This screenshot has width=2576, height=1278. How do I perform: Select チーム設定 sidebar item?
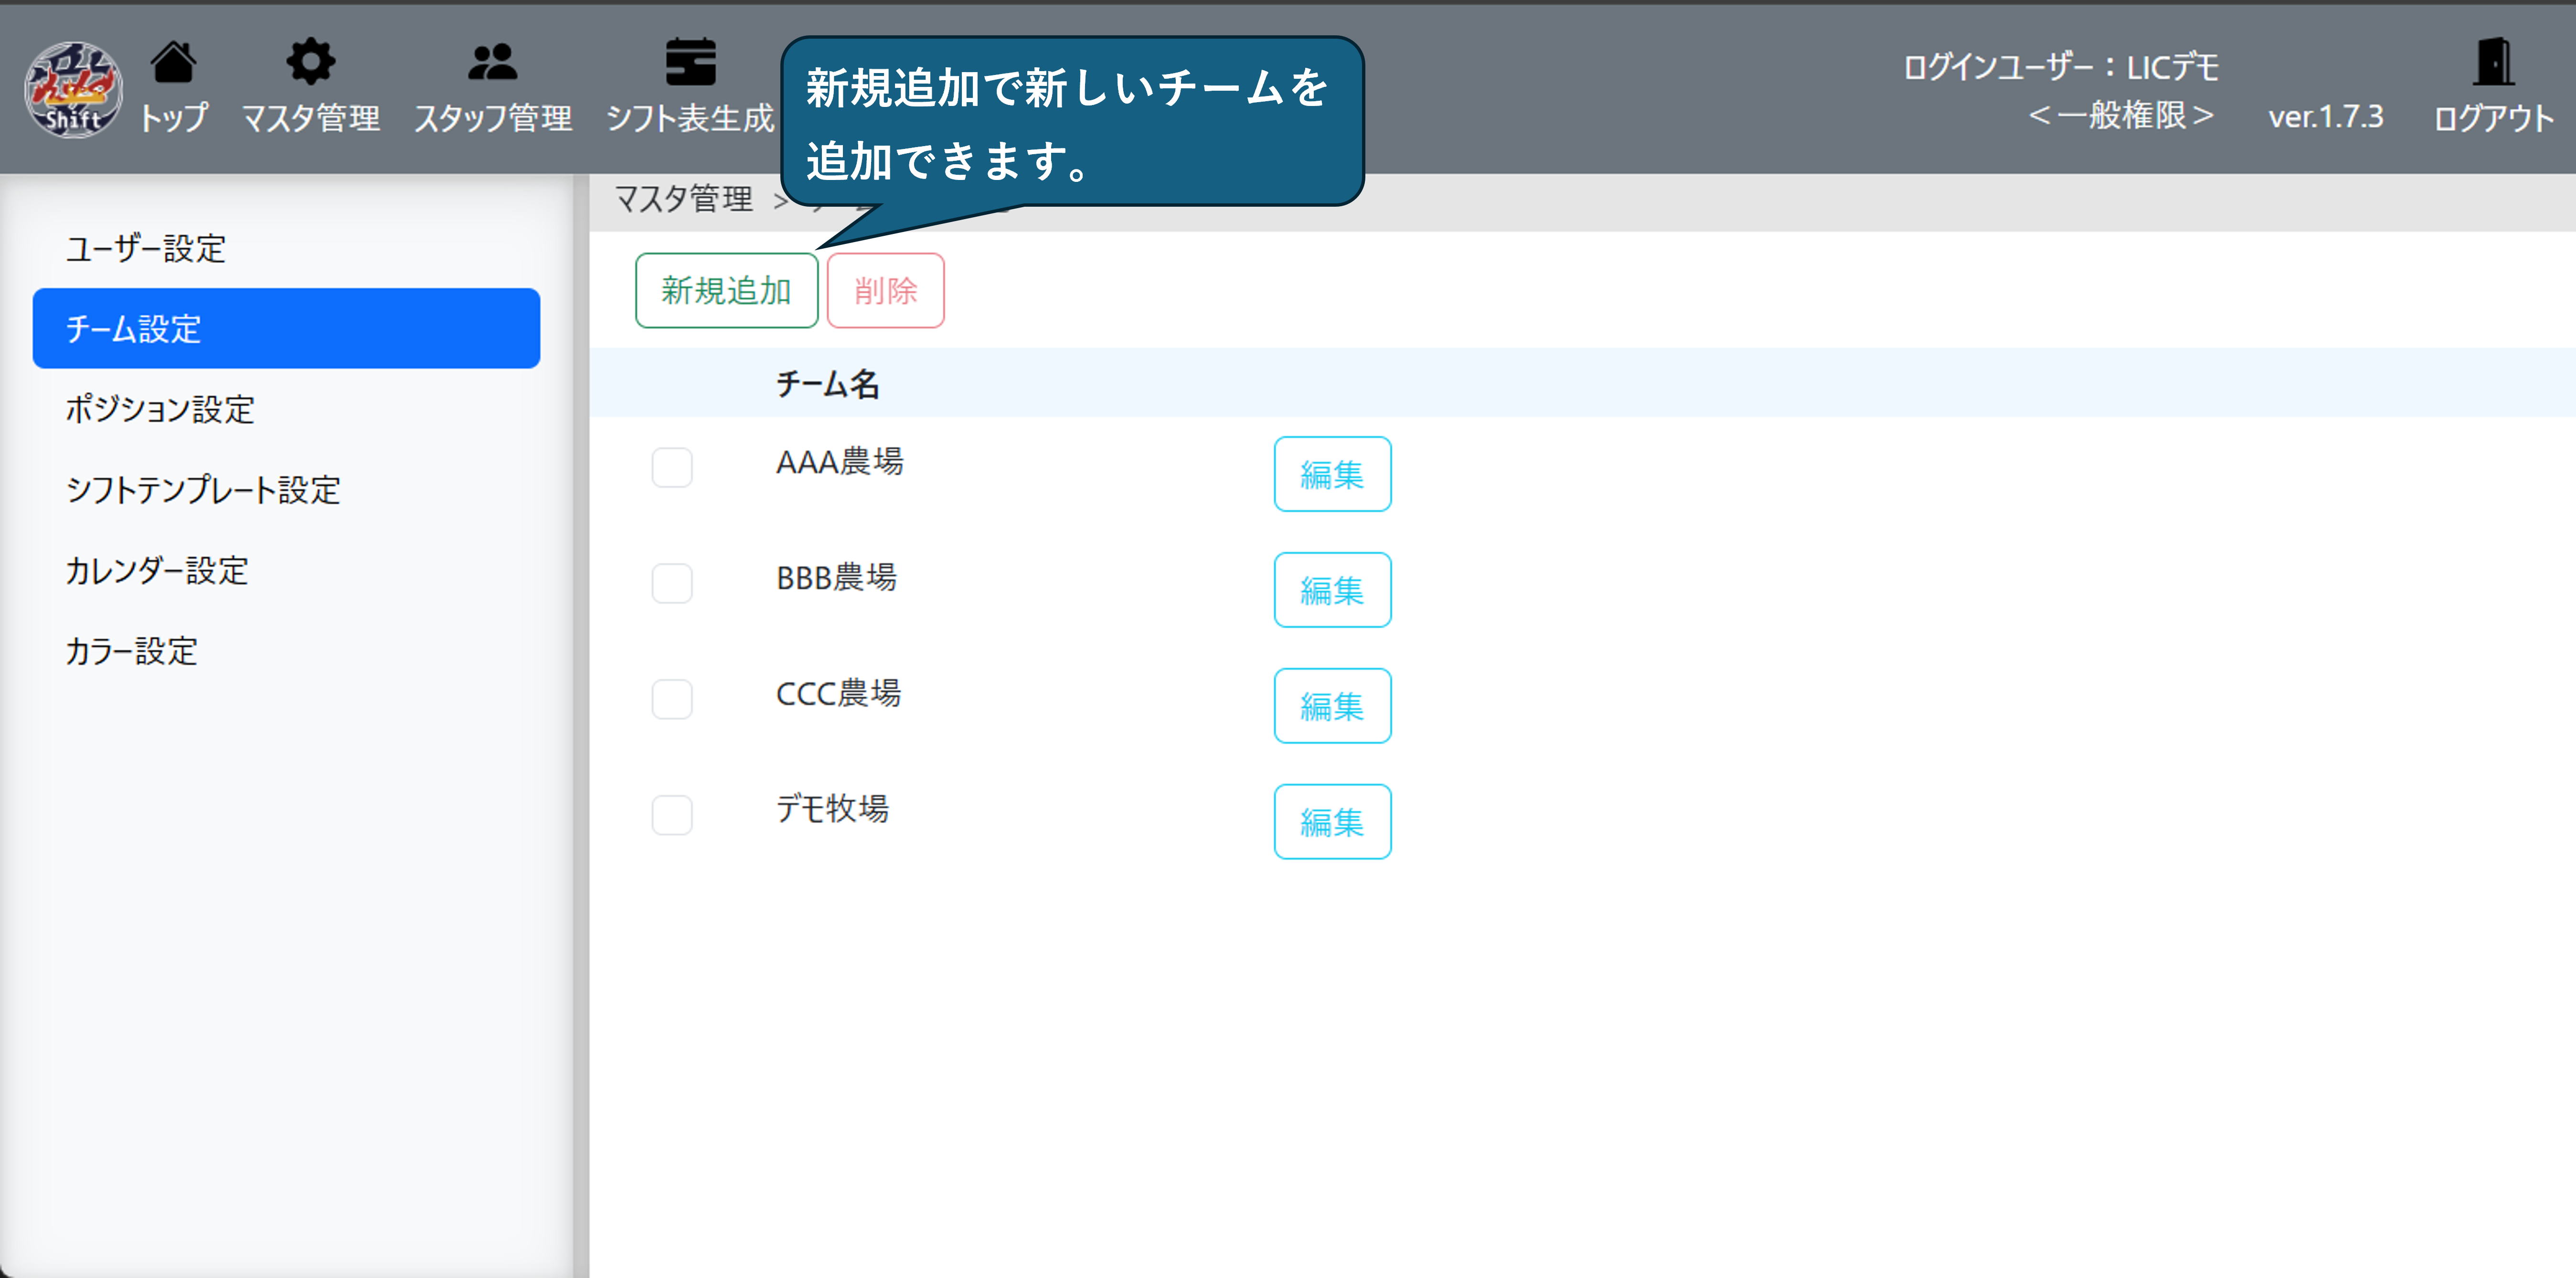tap(286, 328)
